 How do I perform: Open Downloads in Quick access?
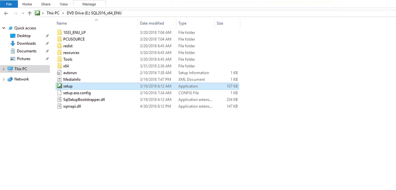(x=26, y=43)
